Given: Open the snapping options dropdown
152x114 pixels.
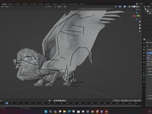Looking at the screenshot, I should pos(62,7).
